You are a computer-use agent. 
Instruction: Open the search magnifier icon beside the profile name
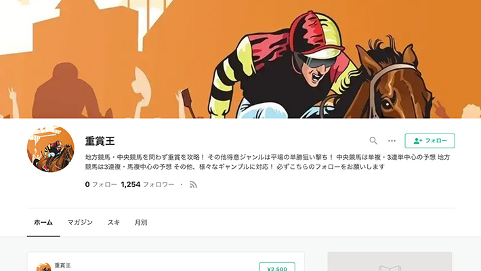(x=373, y=140)
